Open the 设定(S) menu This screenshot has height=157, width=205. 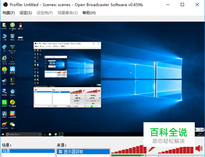point(25,13)
